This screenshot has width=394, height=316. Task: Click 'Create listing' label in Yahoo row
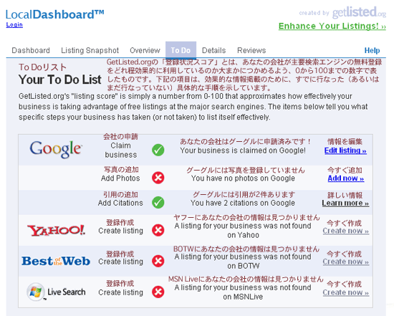click(x=120, y=231)
